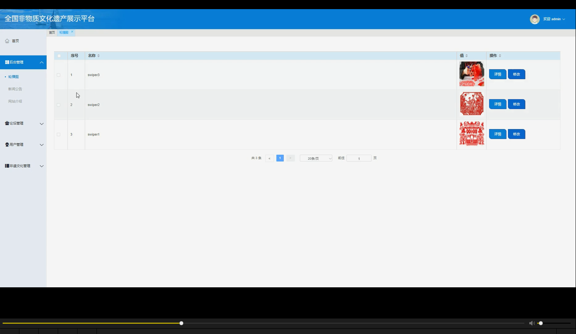Screen dimensions: 576x334
Task: Expand the 论坛管理 menu section
Action: (42, 124)
